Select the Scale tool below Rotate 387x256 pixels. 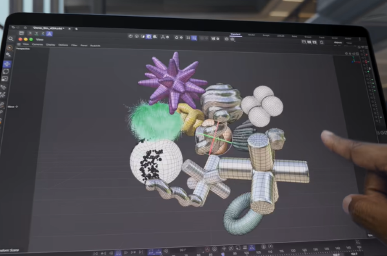point(5,78)
